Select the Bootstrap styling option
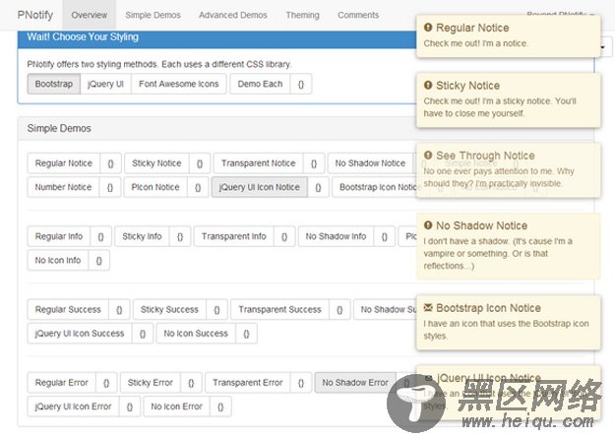615x438 pixels. 54,84
